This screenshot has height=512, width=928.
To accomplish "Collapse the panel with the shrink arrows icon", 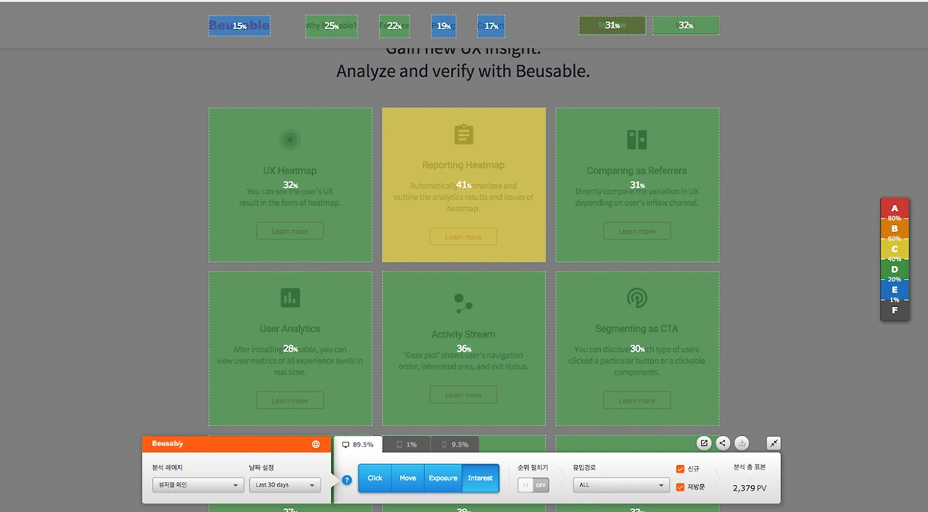I will point(774,443).
